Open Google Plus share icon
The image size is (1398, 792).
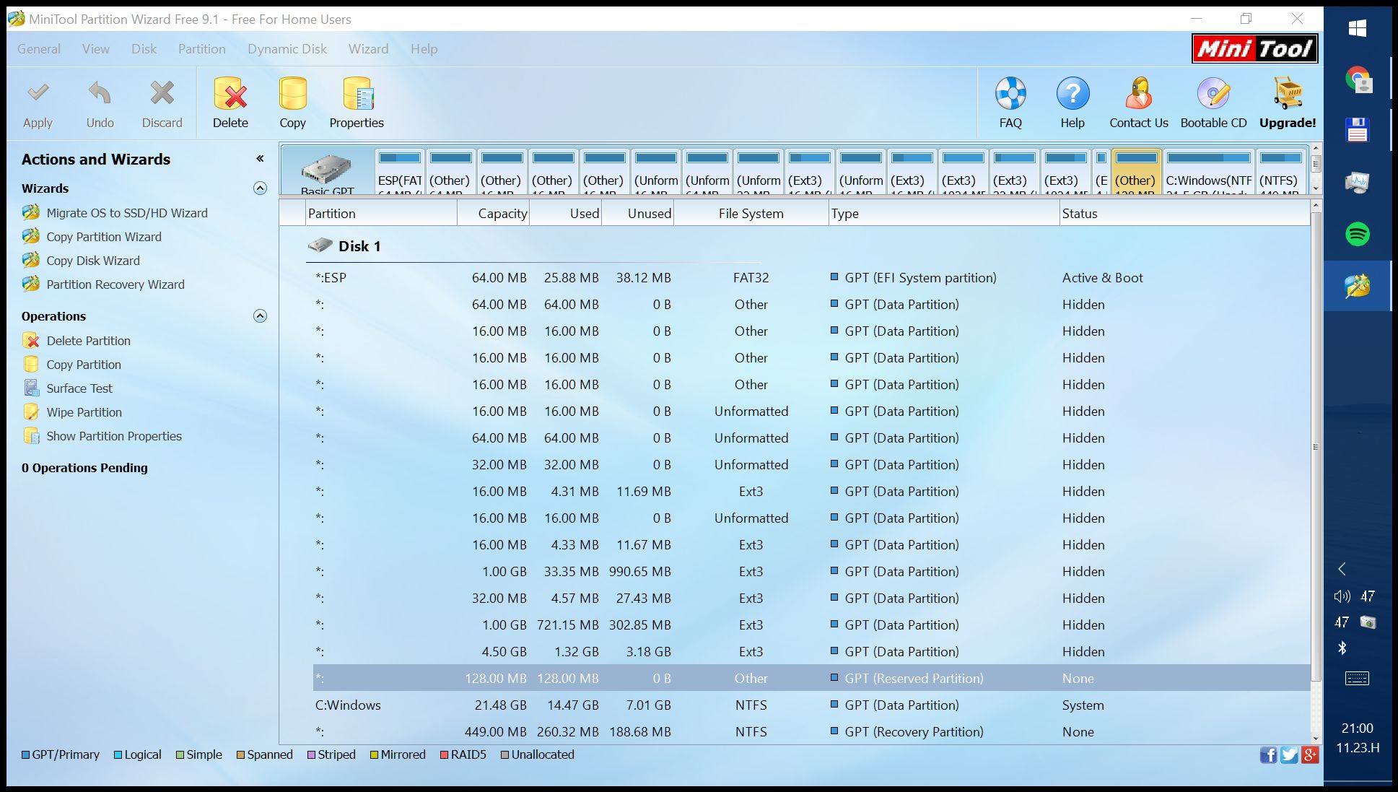[1310, 755]
